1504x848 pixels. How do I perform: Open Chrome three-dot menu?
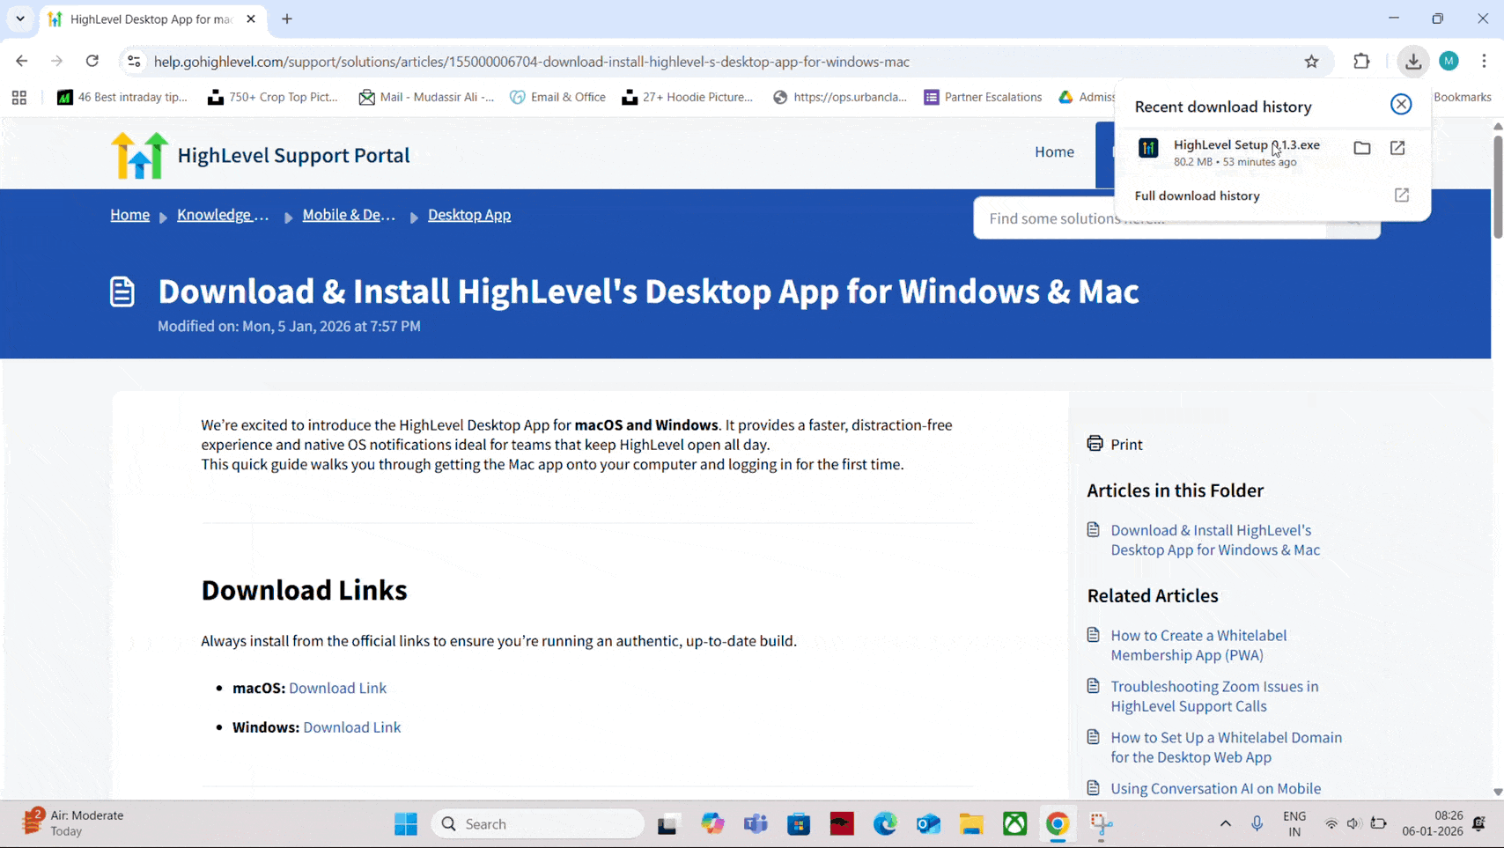(1484, 61)
